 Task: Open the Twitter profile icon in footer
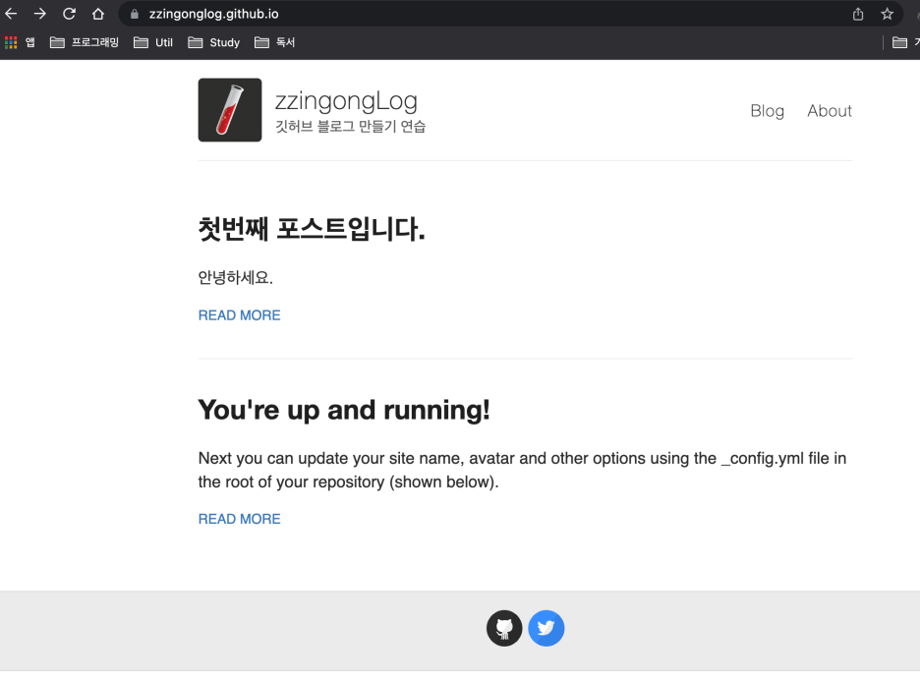546,628
